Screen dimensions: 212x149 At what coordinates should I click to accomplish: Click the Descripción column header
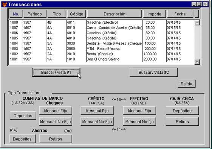[115, 14]
